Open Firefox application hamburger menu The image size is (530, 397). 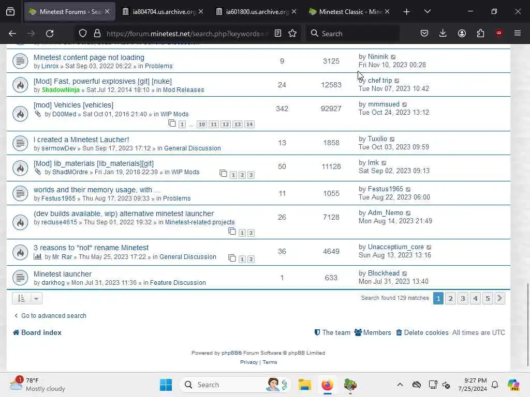tap(518, 34)
